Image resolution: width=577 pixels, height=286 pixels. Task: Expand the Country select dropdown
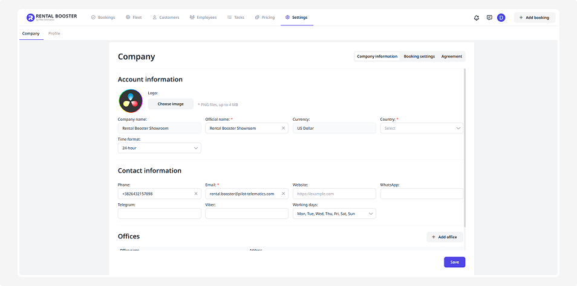[x=422, y=128]
